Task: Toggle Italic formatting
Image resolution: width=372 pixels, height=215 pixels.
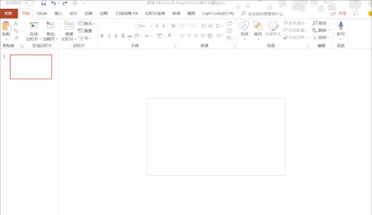Action: coord(109,36)
